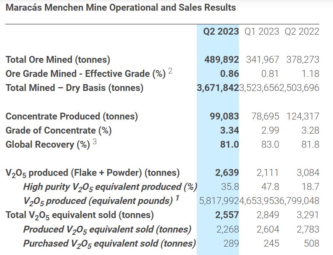This screenshot has height=255, width=333.
Task: Select the Grade of Concentrate (%) label
Action: point(59,131)
